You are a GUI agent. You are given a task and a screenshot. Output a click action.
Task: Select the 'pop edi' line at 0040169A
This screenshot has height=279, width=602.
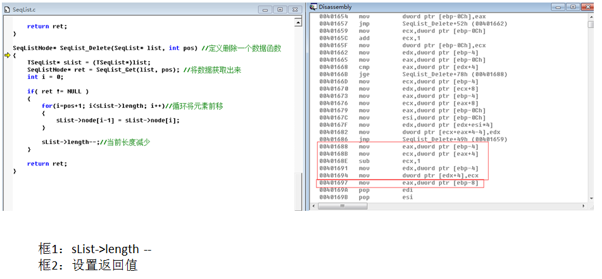click(x=367, y=190)
